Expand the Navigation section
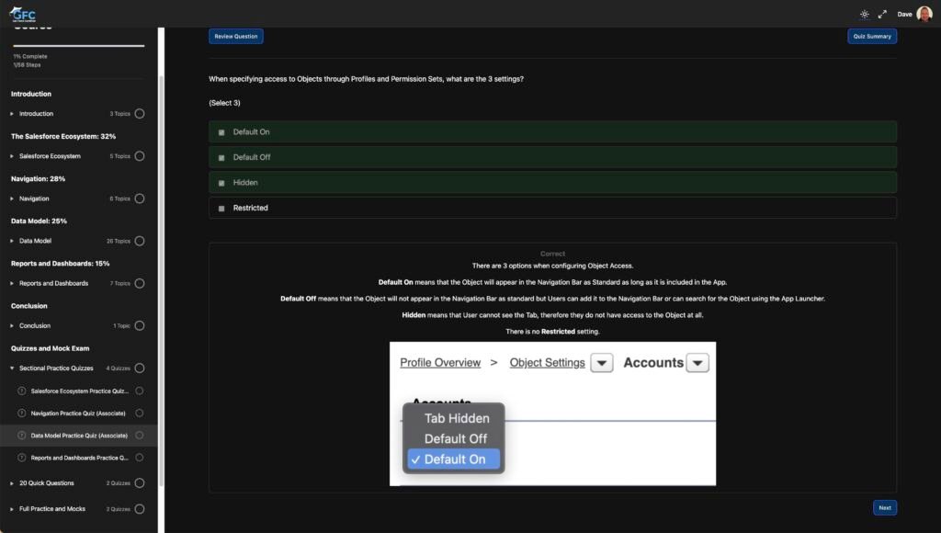Viewport: 941px width, 533px height. click(x=12, y=198)
